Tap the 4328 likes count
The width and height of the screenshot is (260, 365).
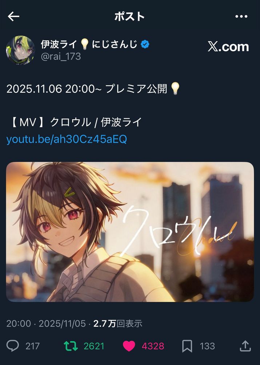(x=153, y=346)
